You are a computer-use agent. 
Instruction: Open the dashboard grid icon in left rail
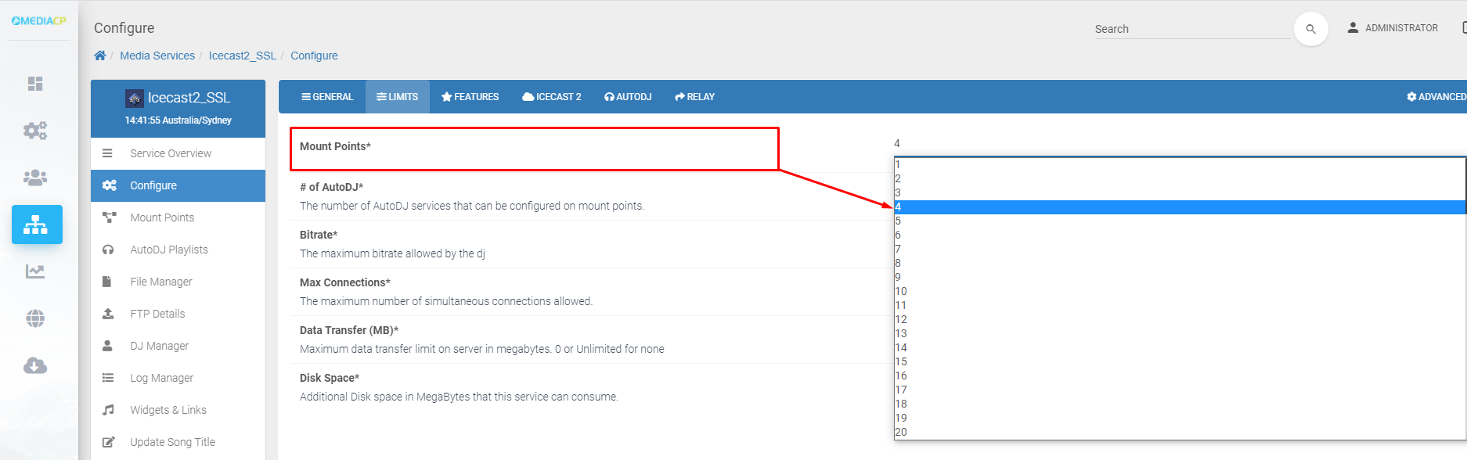pos(35,84)
